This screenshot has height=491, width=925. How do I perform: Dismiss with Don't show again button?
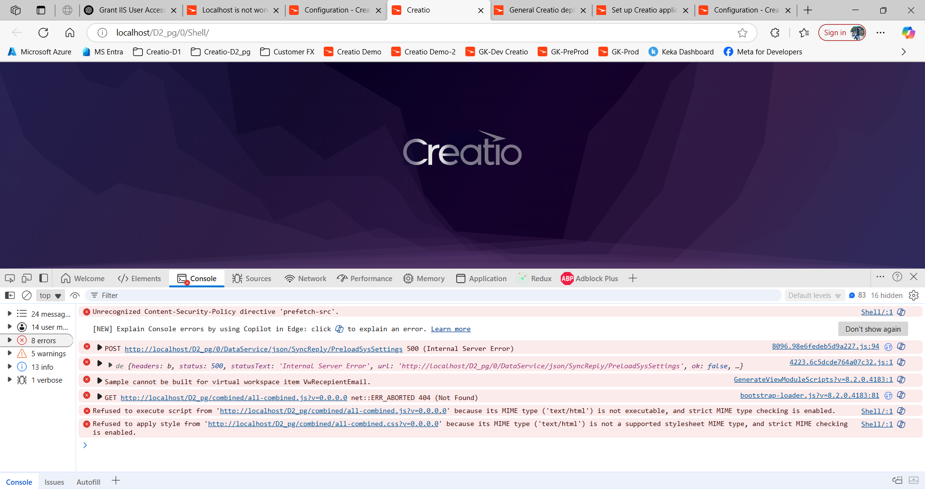click(x=873, y=329)
